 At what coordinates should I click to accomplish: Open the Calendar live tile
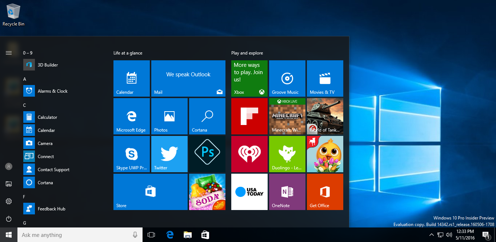[x=132, y=78]
